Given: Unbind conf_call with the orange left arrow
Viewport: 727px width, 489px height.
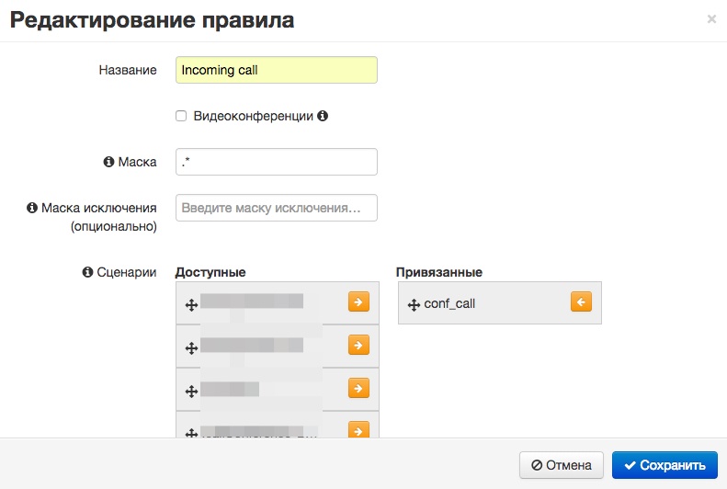Looking at the screenshot, I should (580, 301).
